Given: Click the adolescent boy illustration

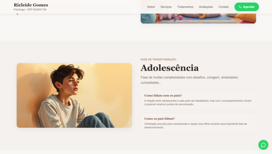Looking at the screenshot, I should point(74,95).
